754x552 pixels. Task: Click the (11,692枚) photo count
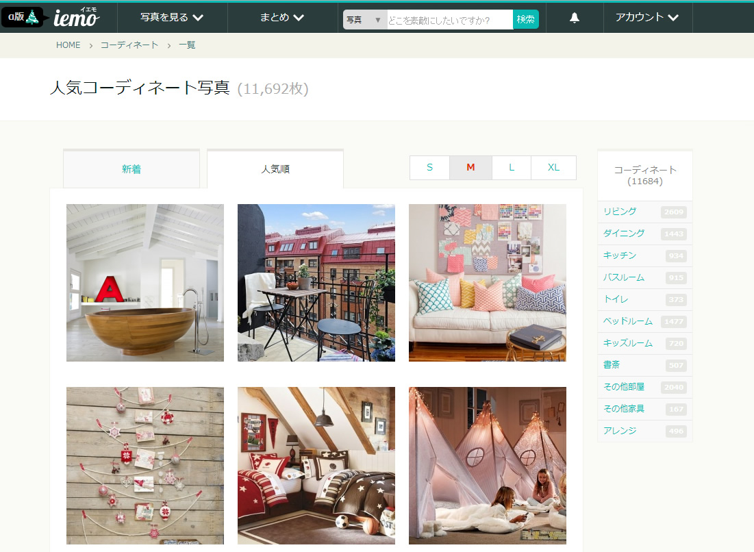tap(273, 89)
